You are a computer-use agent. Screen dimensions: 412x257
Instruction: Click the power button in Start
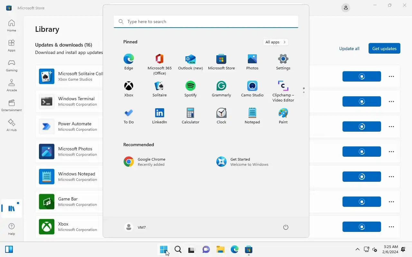coord(286,227)
